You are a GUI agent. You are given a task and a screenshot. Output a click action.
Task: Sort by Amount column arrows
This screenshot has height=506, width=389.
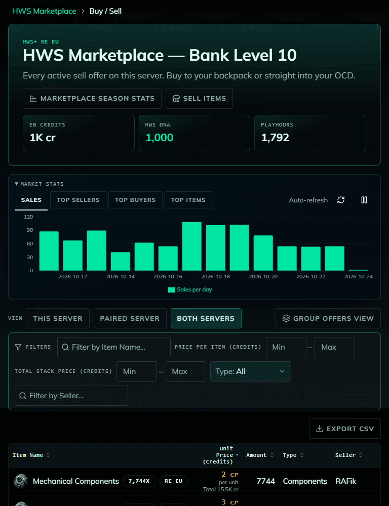point(271,455)
